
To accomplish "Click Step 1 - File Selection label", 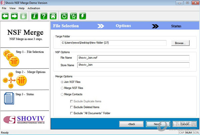I will (x=30, y=52).
